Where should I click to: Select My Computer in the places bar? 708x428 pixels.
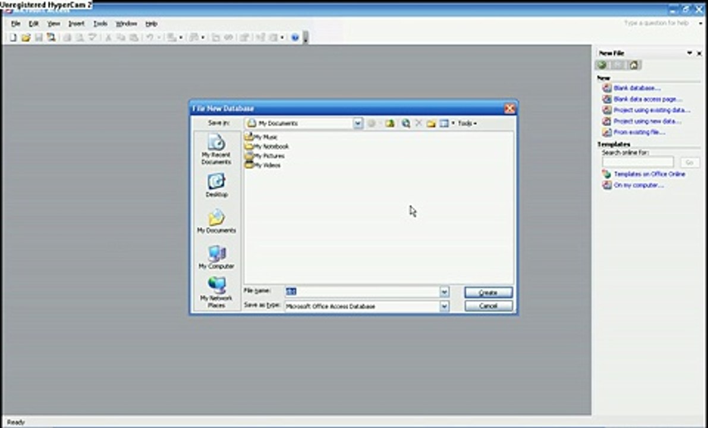point(216,257)
